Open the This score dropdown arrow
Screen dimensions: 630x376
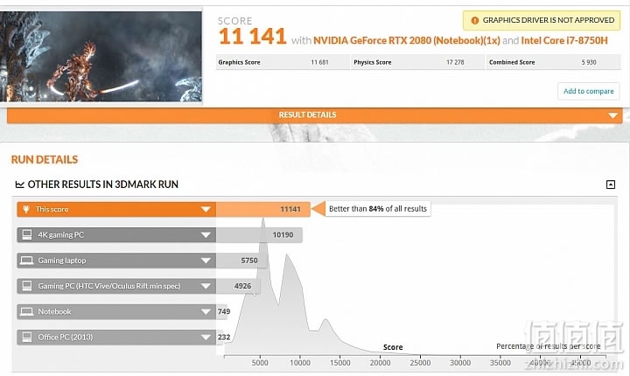point(206,209)
